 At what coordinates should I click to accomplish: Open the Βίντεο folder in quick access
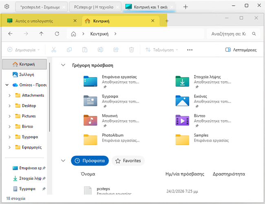[182, 120]
